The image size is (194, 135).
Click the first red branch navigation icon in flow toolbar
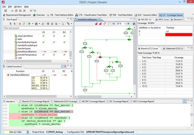[96, 24]
